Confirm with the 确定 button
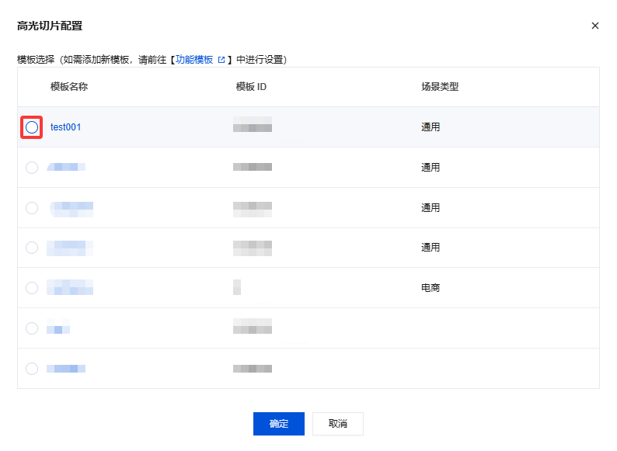Screen dimensions: 617x451 (278, 424)
